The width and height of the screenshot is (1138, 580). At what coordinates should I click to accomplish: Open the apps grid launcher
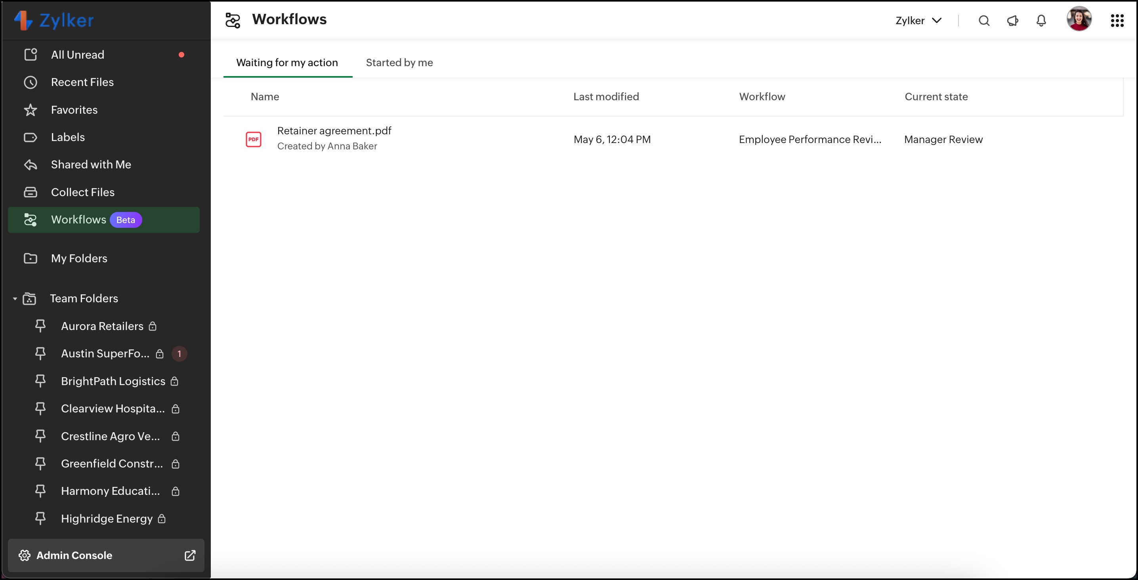1117,21
